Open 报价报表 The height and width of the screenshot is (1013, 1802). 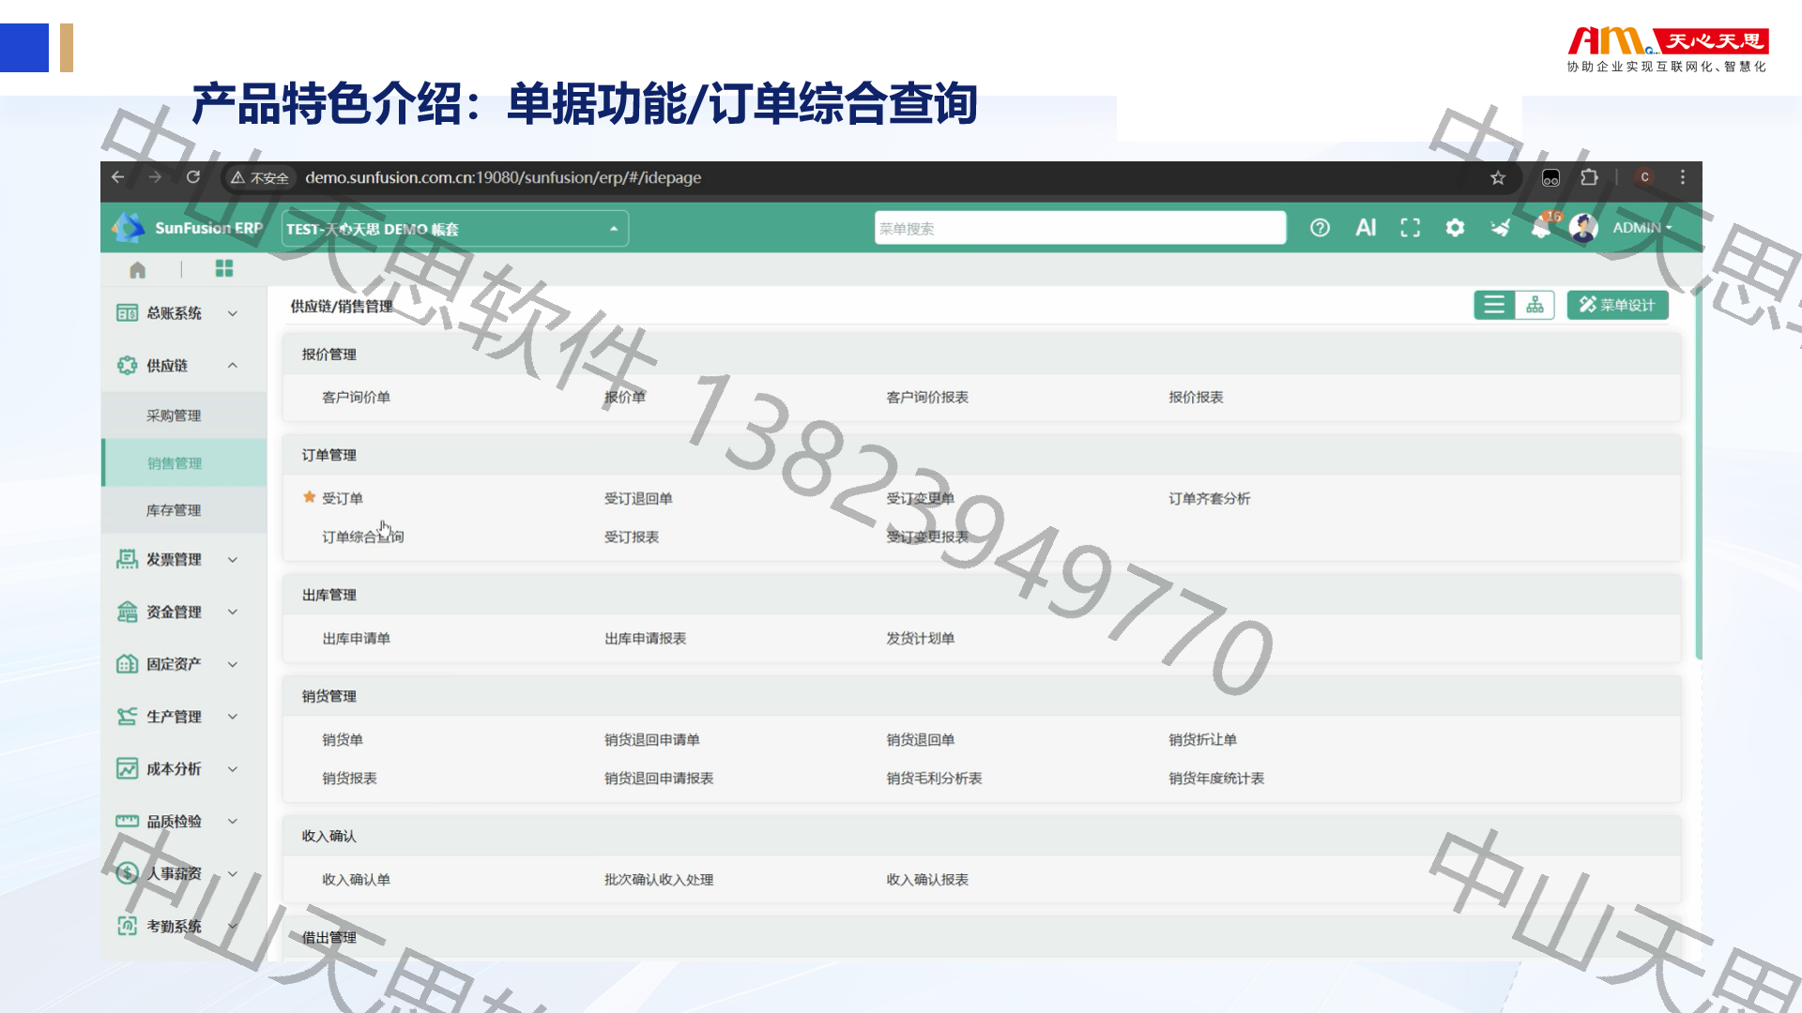[x=1196, y=398]
